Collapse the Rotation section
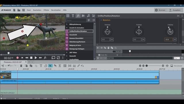The height and width of the screenshot is (104, 184). coord(101,20)
